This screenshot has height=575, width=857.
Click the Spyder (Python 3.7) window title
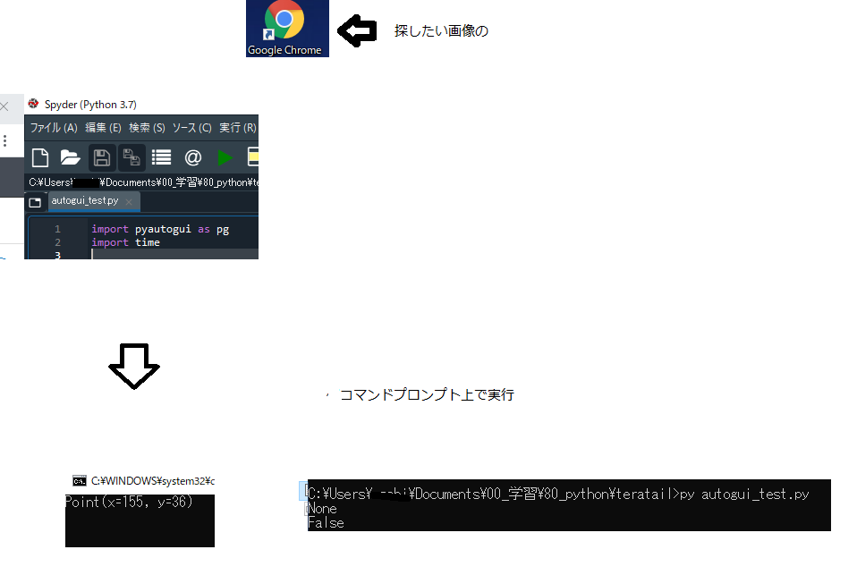pyautogui.click(x=90, y=105)
